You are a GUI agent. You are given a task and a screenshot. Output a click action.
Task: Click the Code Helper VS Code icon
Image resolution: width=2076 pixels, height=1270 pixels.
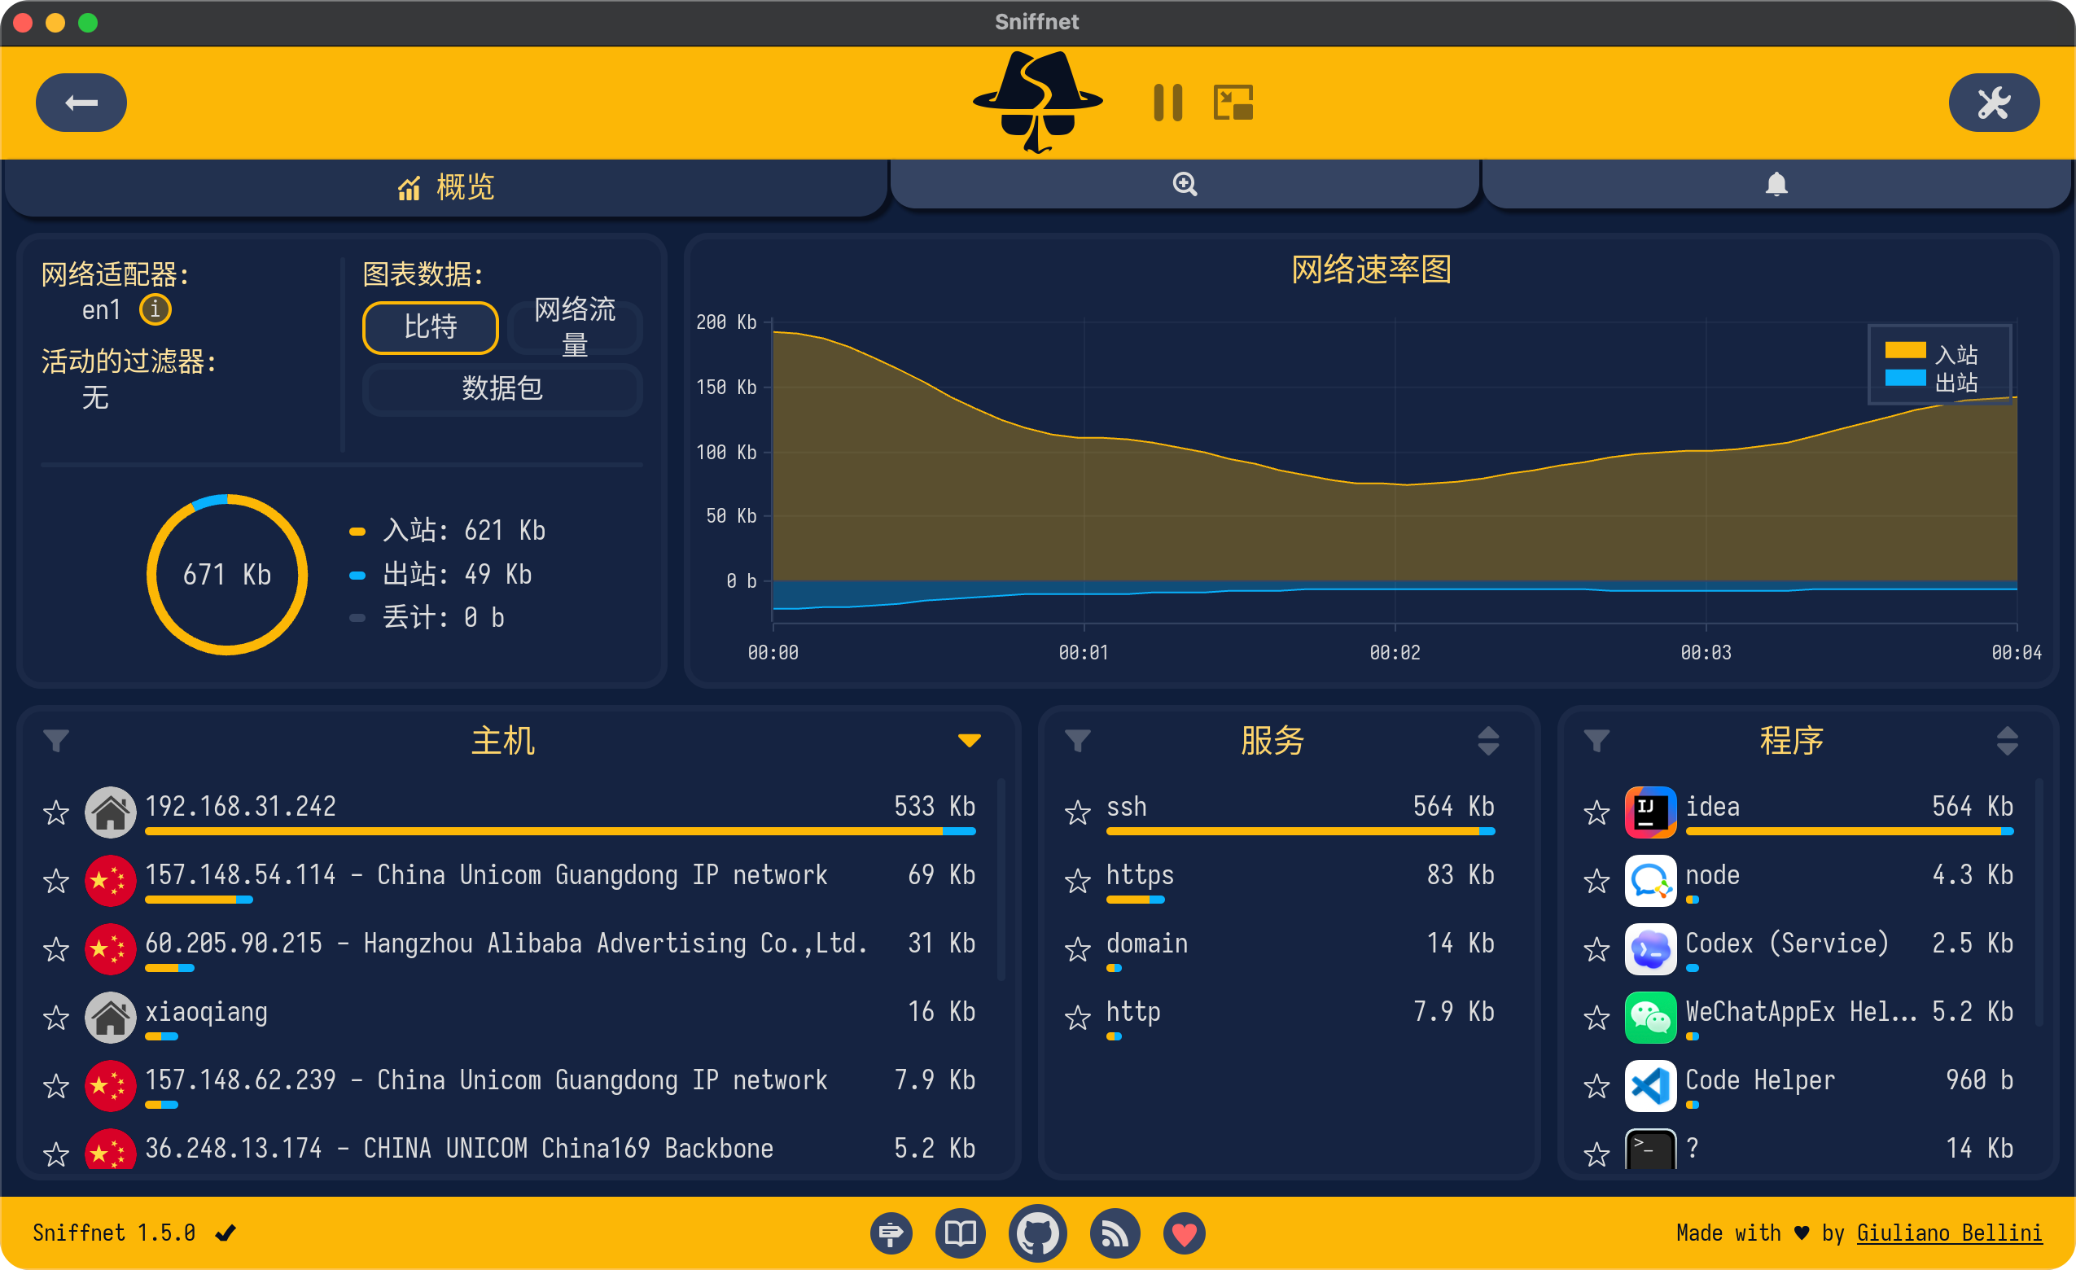(x=1649, y=1085)
